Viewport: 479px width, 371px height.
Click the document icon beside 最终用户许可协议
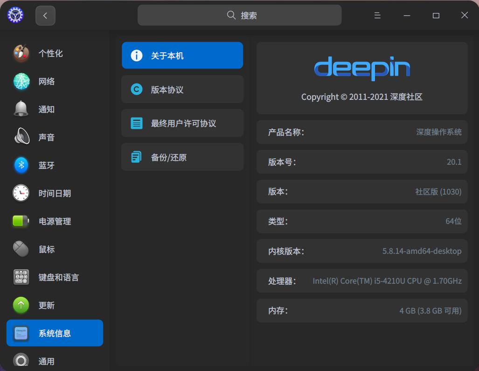click(137, 124)
